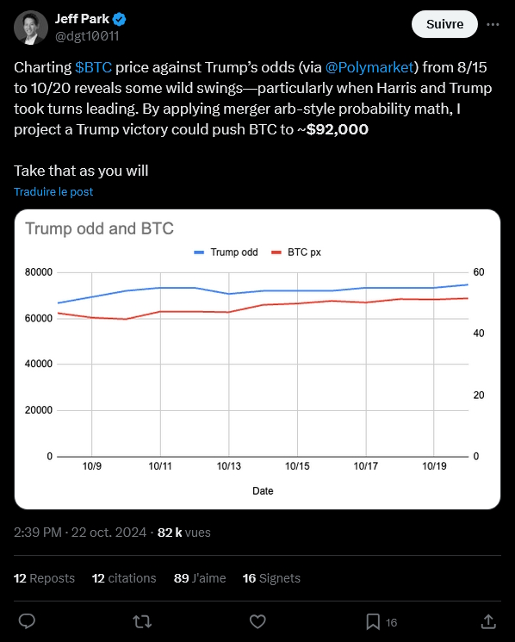Viewport: 515px width, 642px height.
Task: Open share options with upload arrow icon
Action: 488,621
